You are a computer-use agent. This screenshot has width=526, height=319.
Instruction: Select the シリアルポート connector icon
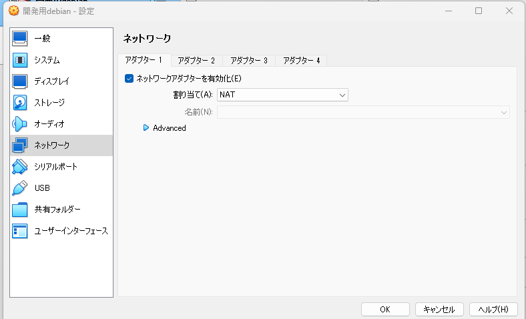(x=20, y=167)
